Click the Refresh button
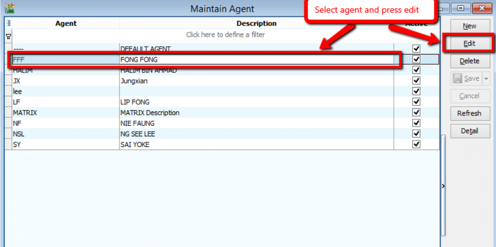Viewport: 496px width, 247px height. 470,113
